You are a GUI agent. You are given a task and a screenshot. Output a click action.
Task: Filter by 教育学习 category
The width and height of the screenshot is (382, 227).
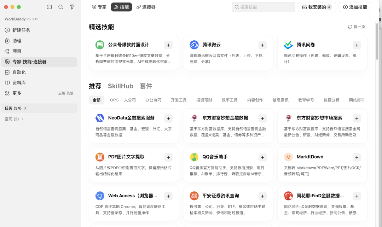pyautogui.click(x=306, y=100)
